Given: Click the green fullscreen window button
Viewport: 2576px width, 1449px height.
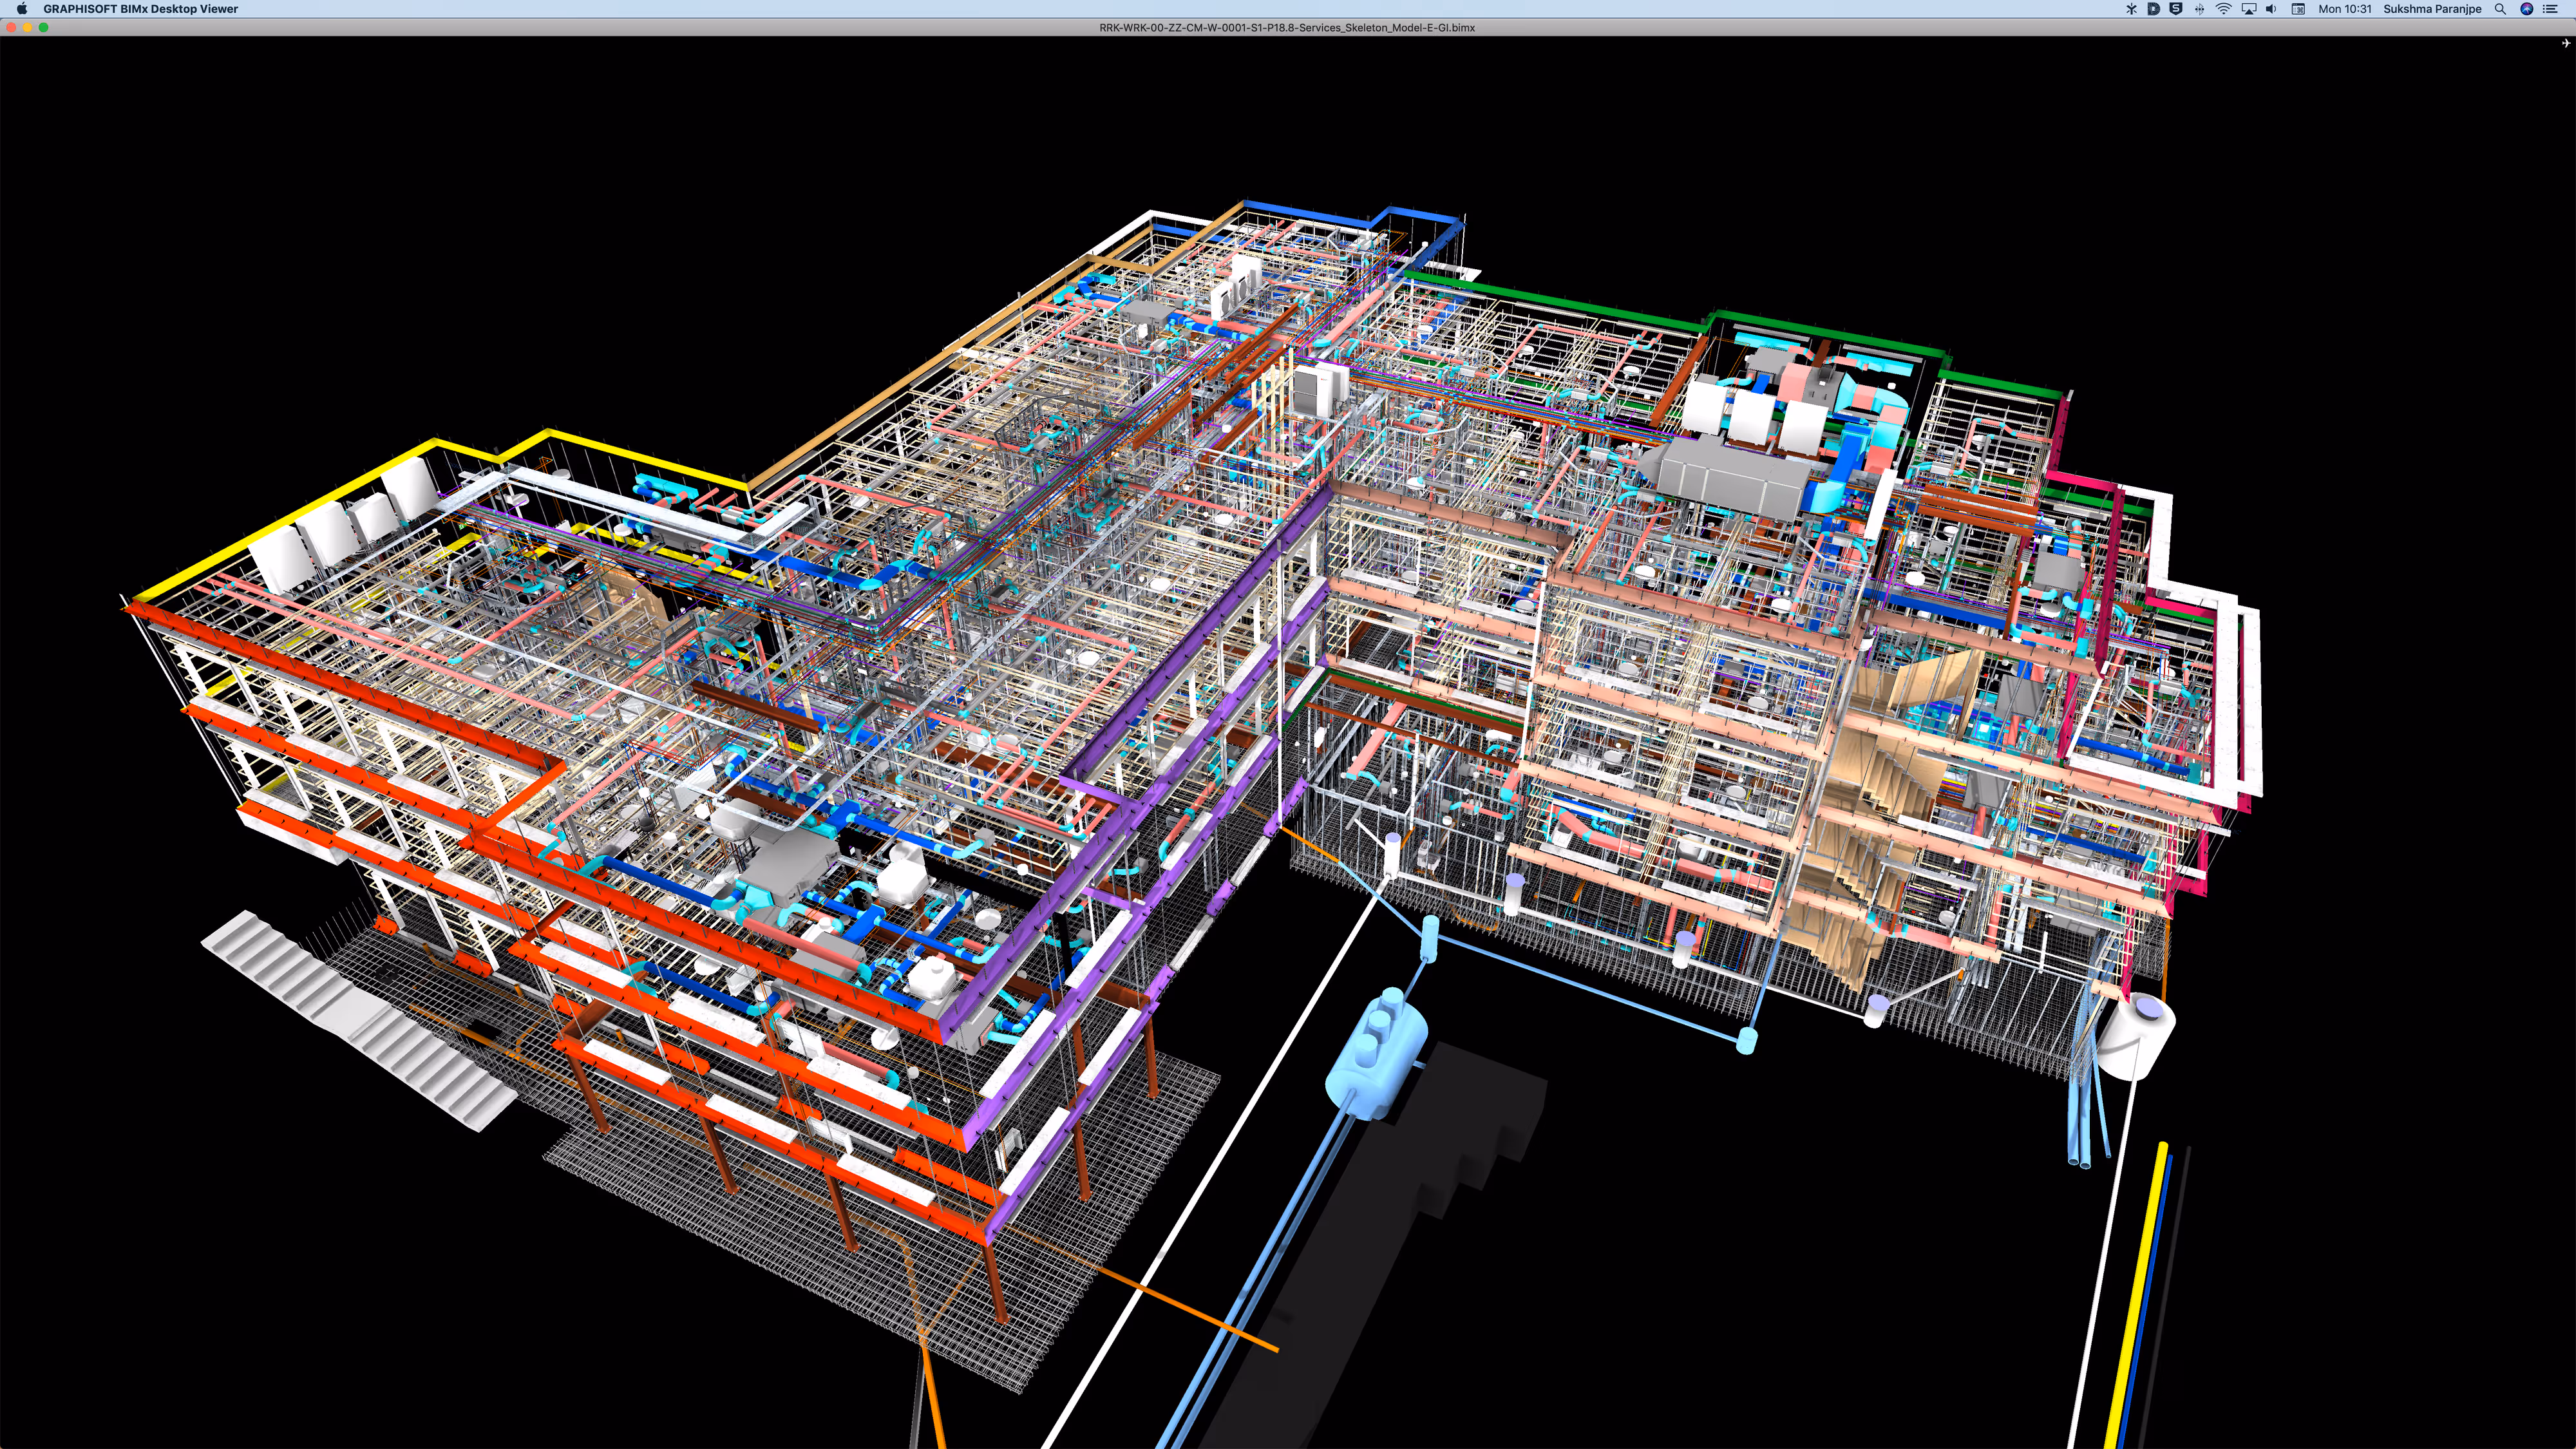Looking at the screenshot, I should pos(43,27).
